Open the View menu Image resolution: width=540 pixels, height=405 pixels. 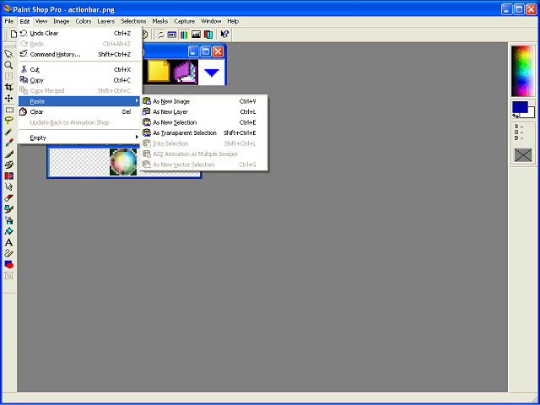tap(41, 21)
